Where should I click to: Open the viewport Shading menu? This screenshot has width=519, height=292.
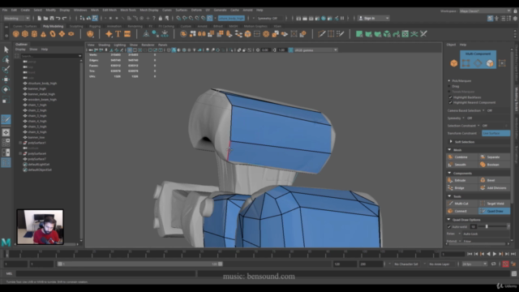(104, 45)
